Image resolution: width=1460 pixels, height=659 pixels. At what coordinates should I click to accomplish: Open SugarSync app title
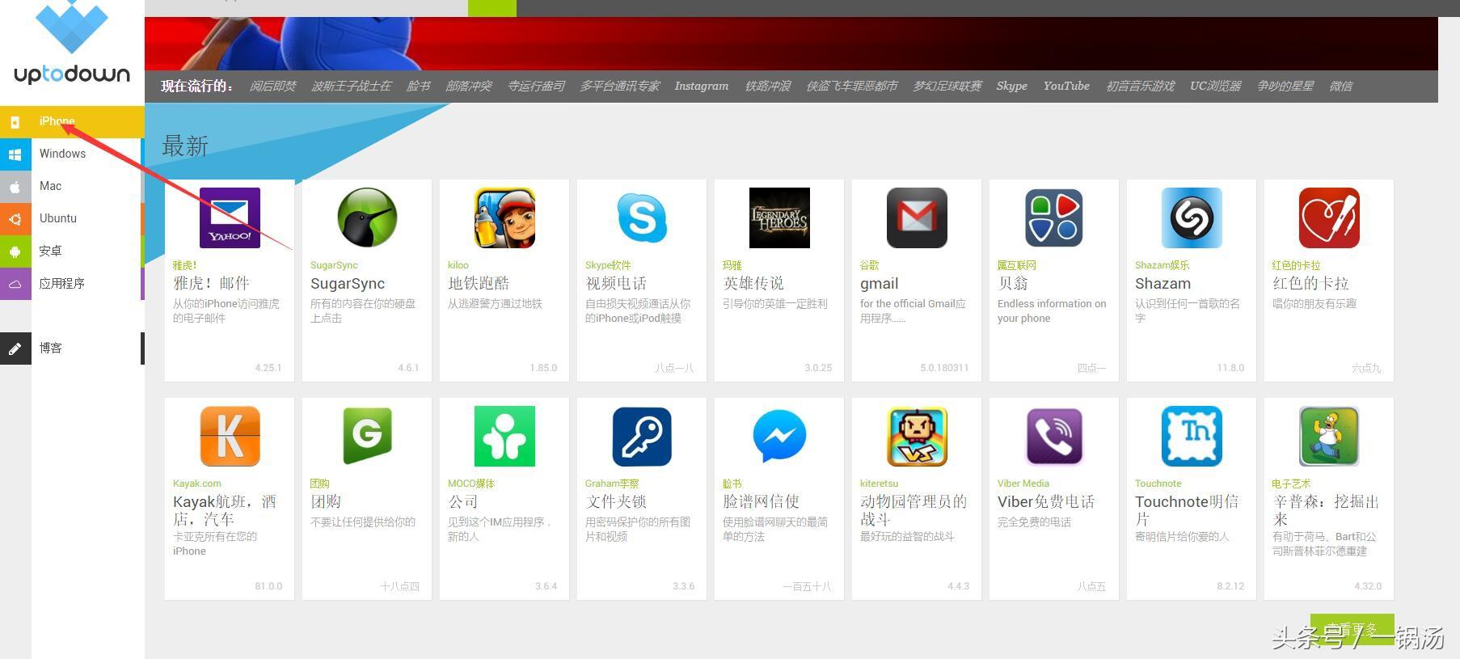point(348,284)
